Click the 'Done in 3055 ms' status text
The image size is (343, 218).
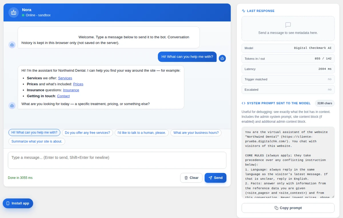[x=20, y=178]
